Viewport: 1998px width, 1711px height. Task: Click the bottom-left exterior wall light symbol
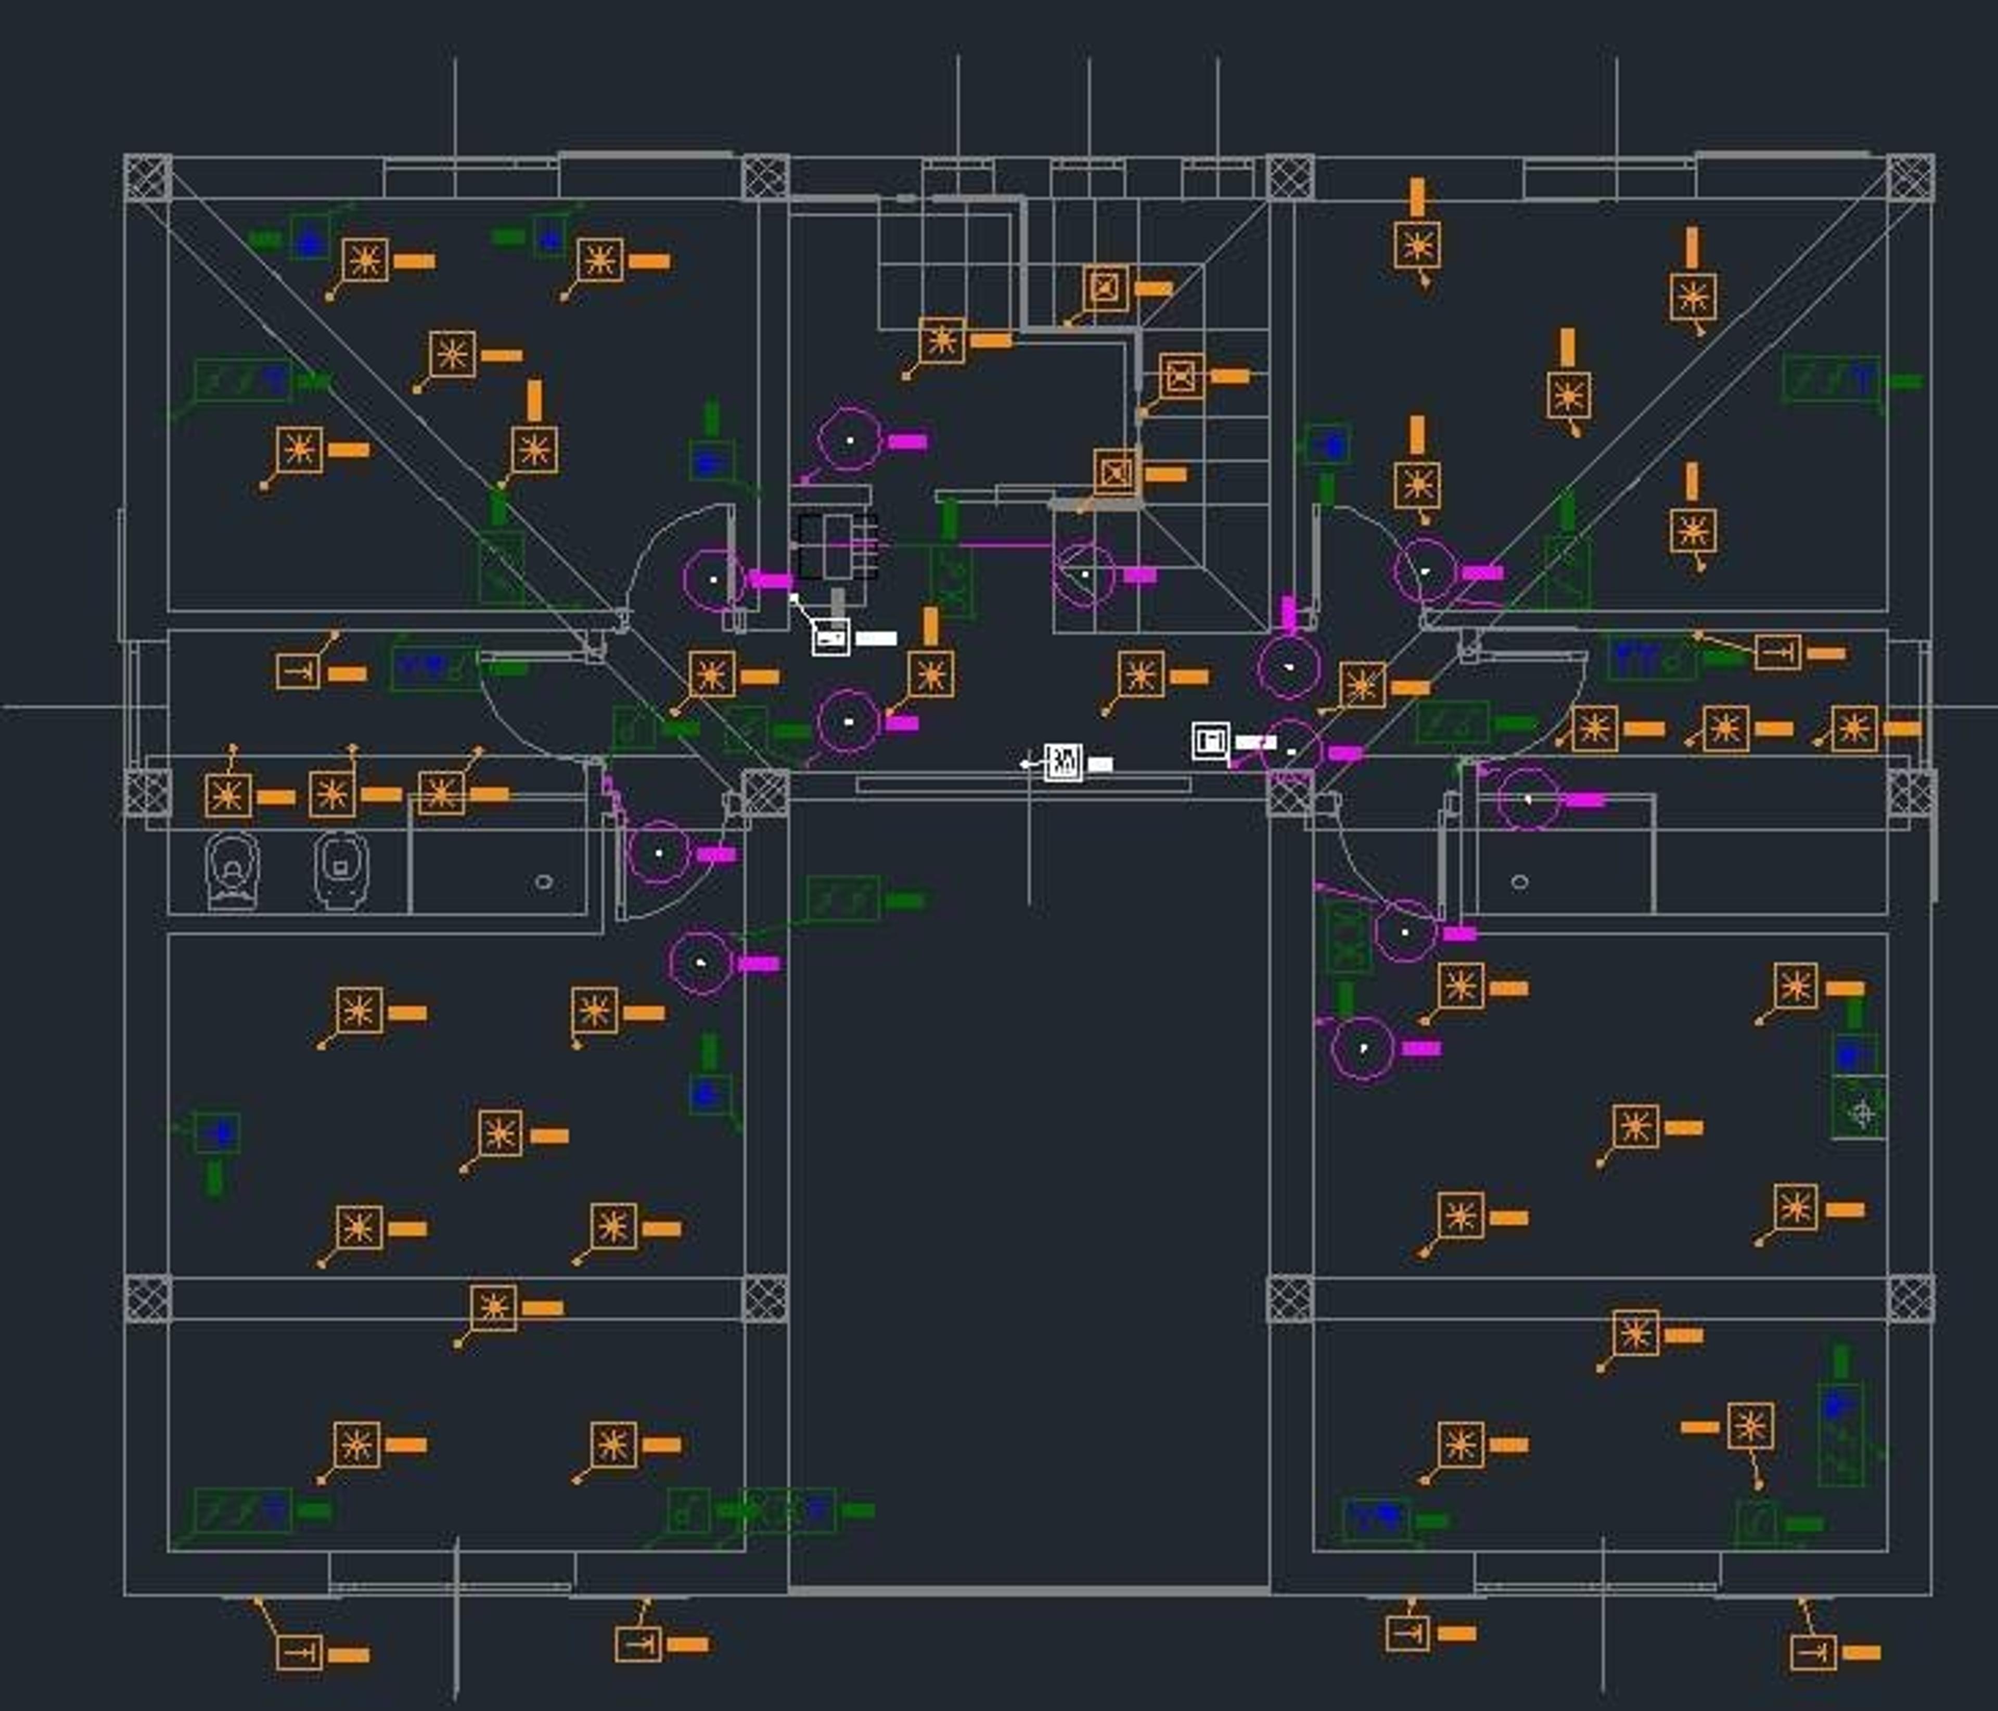point(299,1652)
